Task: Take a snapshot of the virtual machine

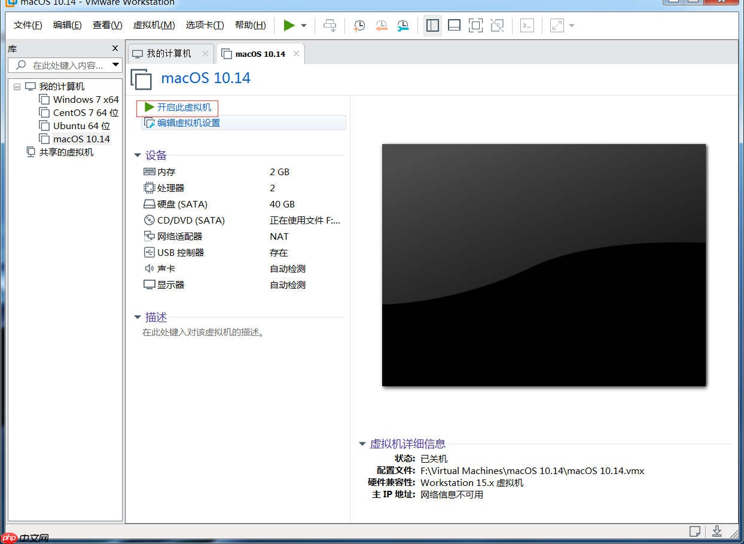Action: click(x=359, y=25)
